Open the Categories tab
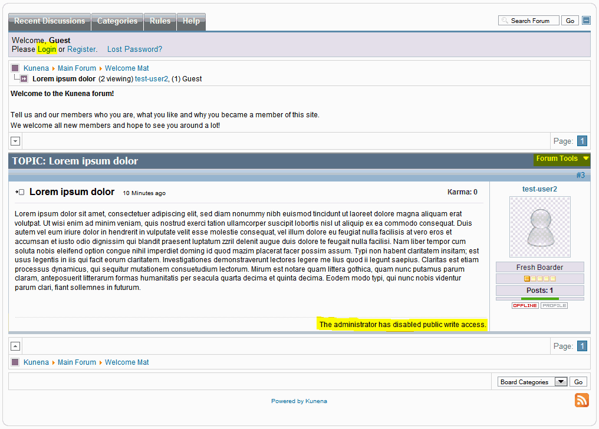 point(117,21)
